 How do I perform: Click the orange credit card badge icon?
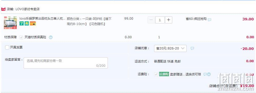tap(33, 24)
